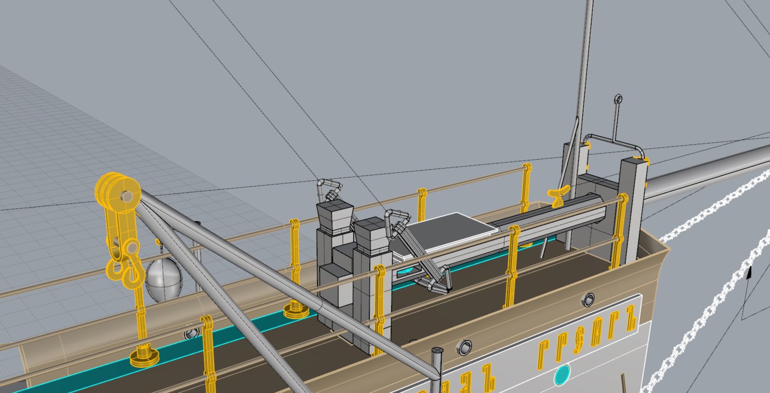Select the teal circle on the hull

562,375
